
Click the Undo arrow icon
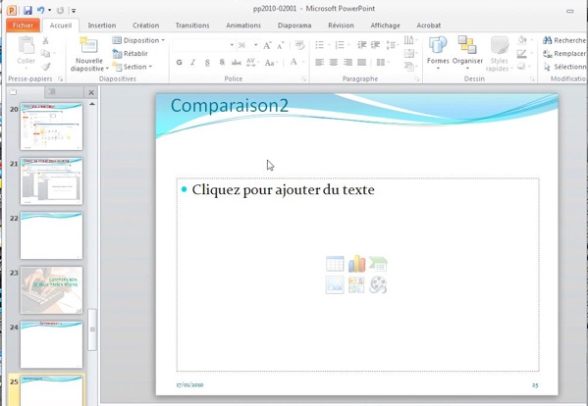41,11
